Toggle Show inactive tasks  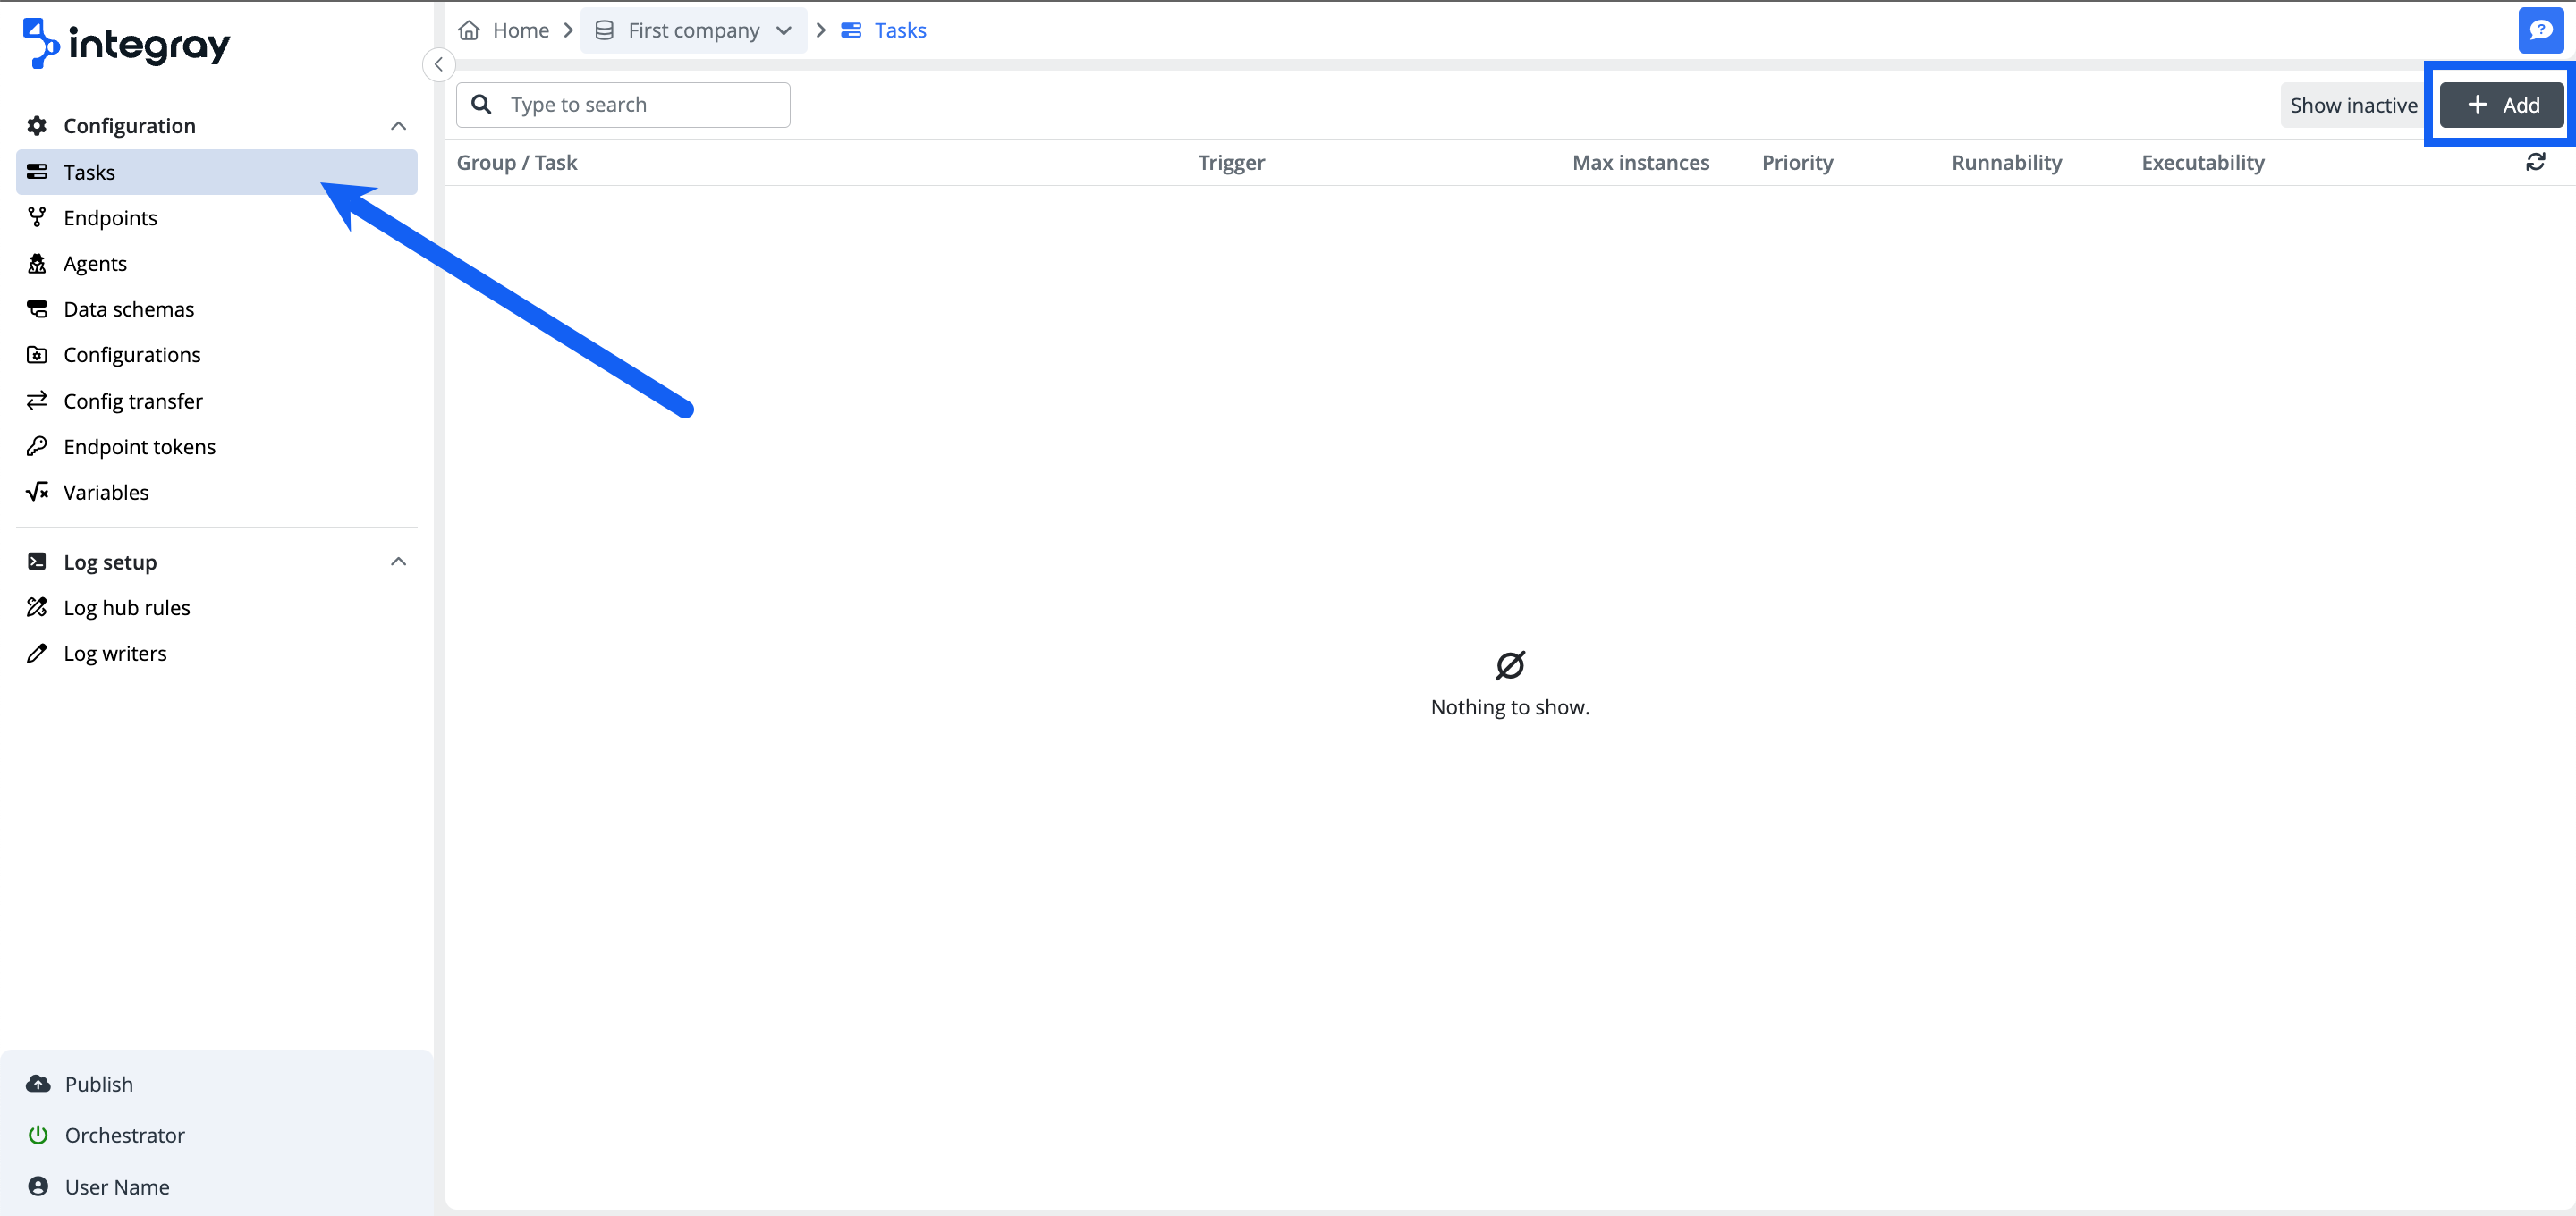[2352, 104]
